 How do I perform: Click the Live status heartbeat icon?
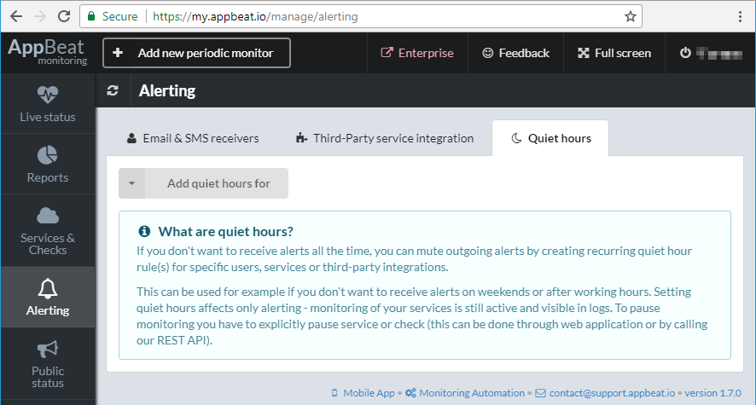(x=48, y=95)
